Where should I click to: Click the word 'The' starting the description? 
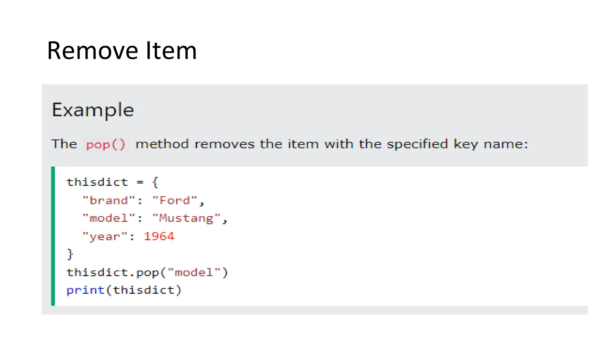tap(64, 144)
